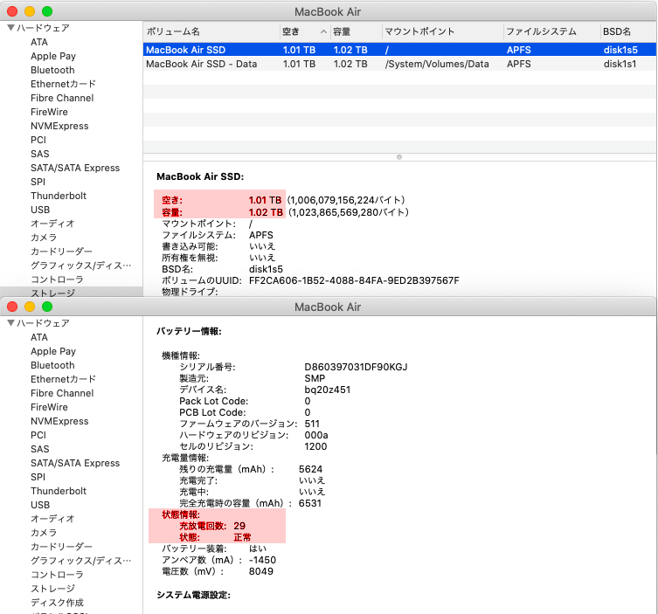Select NVMExpress in the storage window sidebar
The width and height of the screenshot is (658, 614).
click(59, 126)
